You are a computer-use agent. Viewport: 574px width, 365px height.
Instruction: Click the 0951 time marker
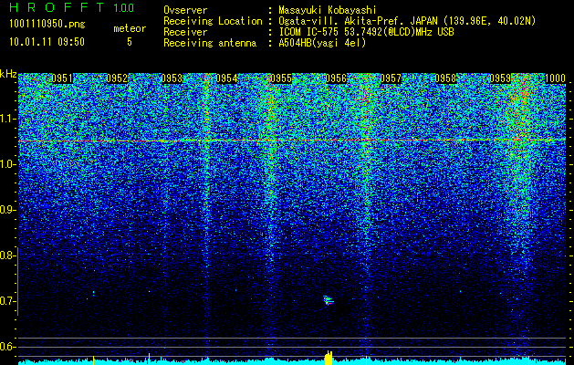[x=62, y=78]
